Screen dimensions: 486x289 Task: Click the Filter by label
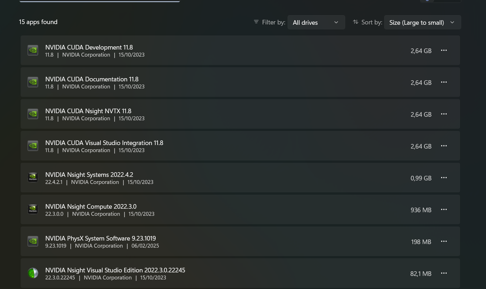tap(274, 22)
